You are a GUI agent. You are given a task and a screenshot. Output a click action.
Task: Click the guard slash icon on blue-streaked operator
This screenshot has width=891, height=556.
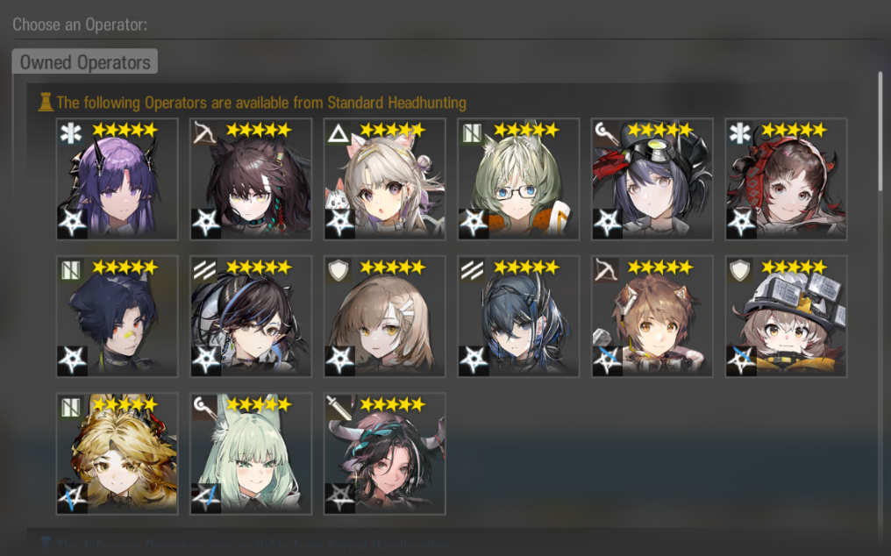204,271
